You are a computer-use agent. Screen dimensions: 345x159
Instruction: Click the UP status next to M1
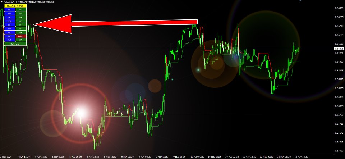tap(21, 10)
